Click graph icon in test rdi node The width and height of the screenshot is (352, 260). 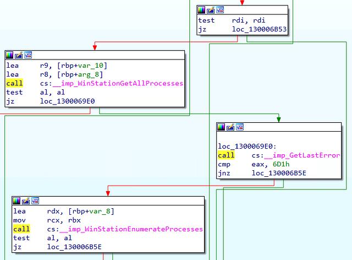220,10
